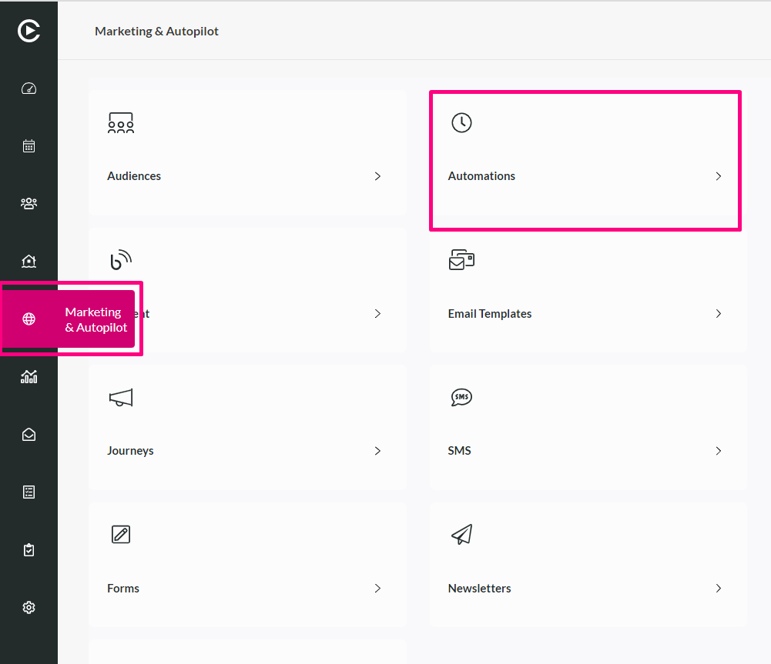Open the Forms card label

[x=123, y=589]
